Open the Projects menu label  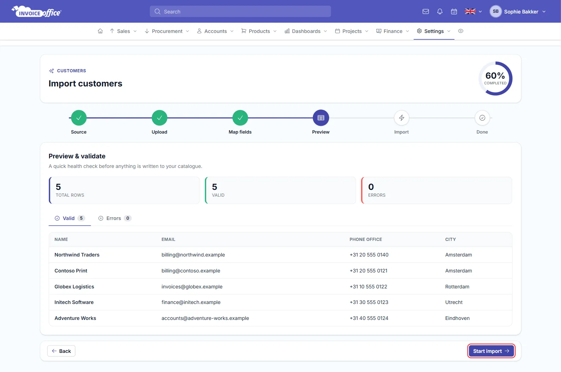(352, 31)
